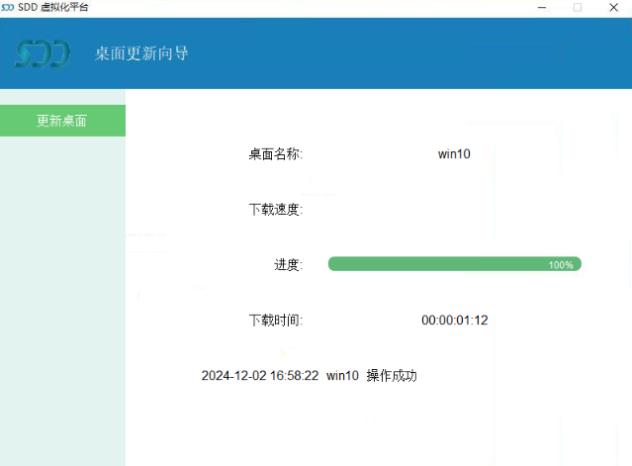632x466 pixels.
Task: Click the 桌面名称 label
Action: (275, 154)
